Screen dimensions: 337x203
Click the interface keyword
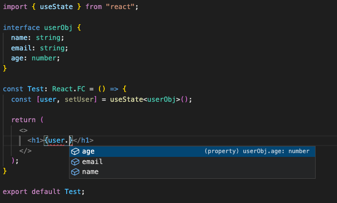(21, 28)
